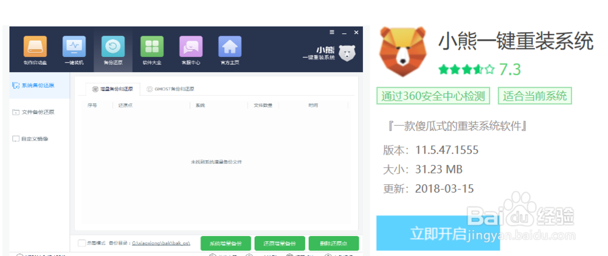608x256 pixels.
Task: Select the 一键装机 one-click install icon
Action: click(74, 50)
